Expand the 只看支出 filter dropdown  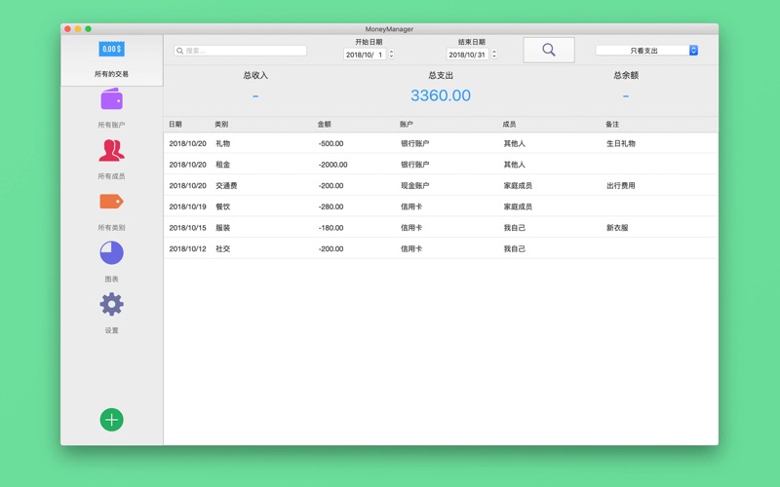click(646, 51)
